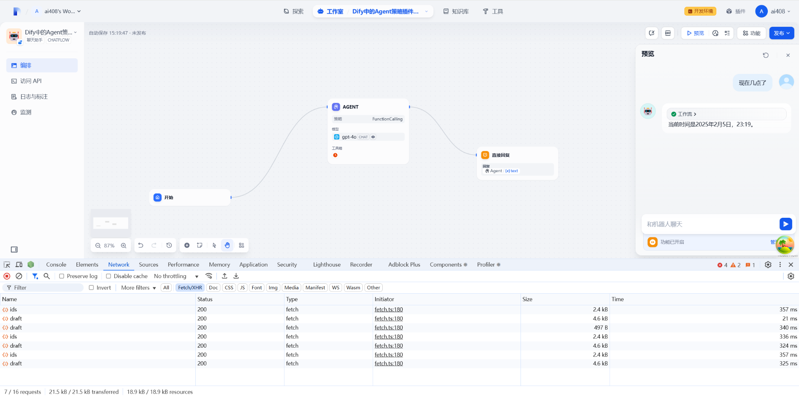The width and height of the screenshot is (799, 396).
Task: Toggle the JS filter
Action: 242,288
